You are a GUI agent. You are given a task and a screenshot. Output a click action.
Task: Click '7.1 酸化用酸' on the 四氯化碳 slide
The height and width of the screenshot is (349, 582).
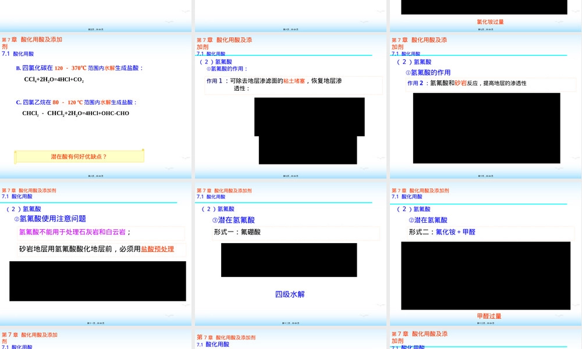coord(17,54)
